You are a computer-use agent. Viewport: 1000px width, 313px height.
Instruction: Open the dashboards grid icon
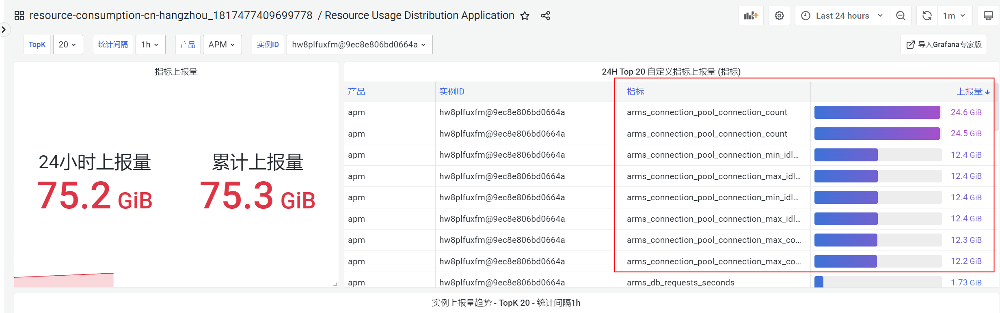[19, 16]
